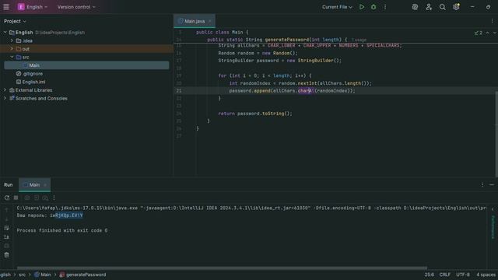The width and height of the screenshot is (498, 280).
Task: Collapse the src folder
Action: tap(12, 57)
